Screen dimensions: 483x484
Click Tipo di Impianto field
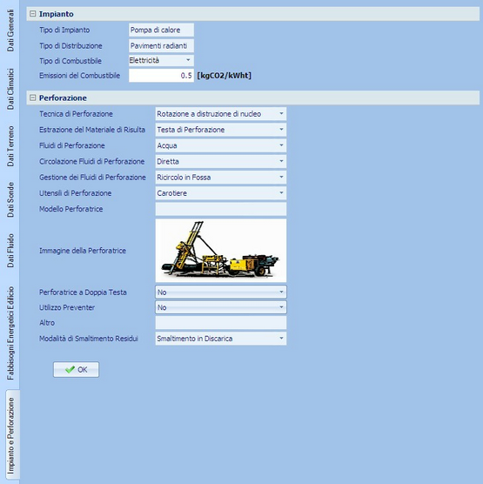coord(161,30)
